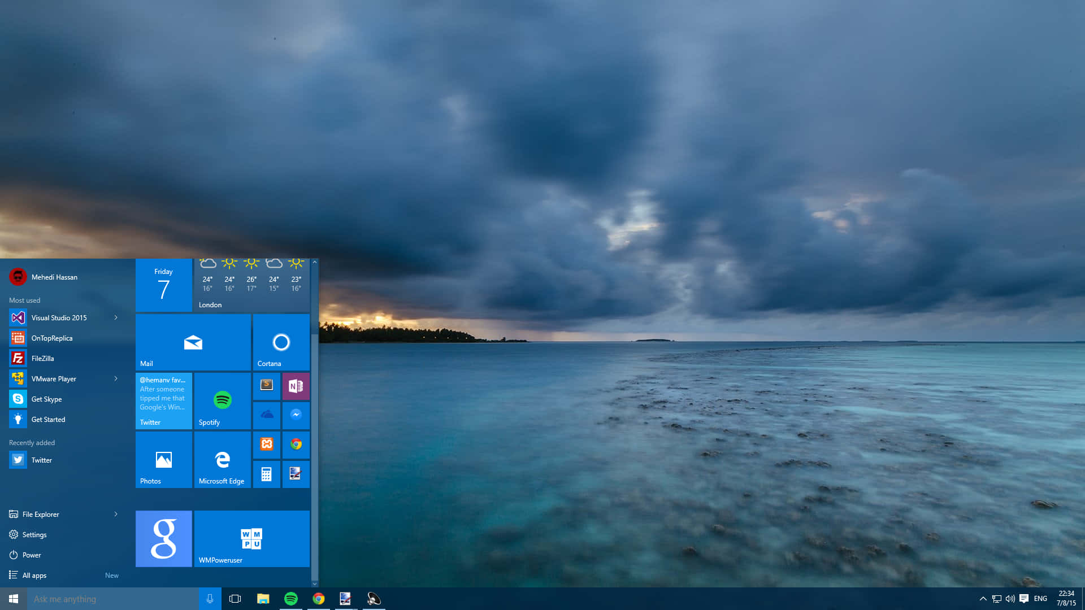Expand VMware Player jump list arrow
The height and width of the screenshot is (610, 1085).
pos(116,378)
